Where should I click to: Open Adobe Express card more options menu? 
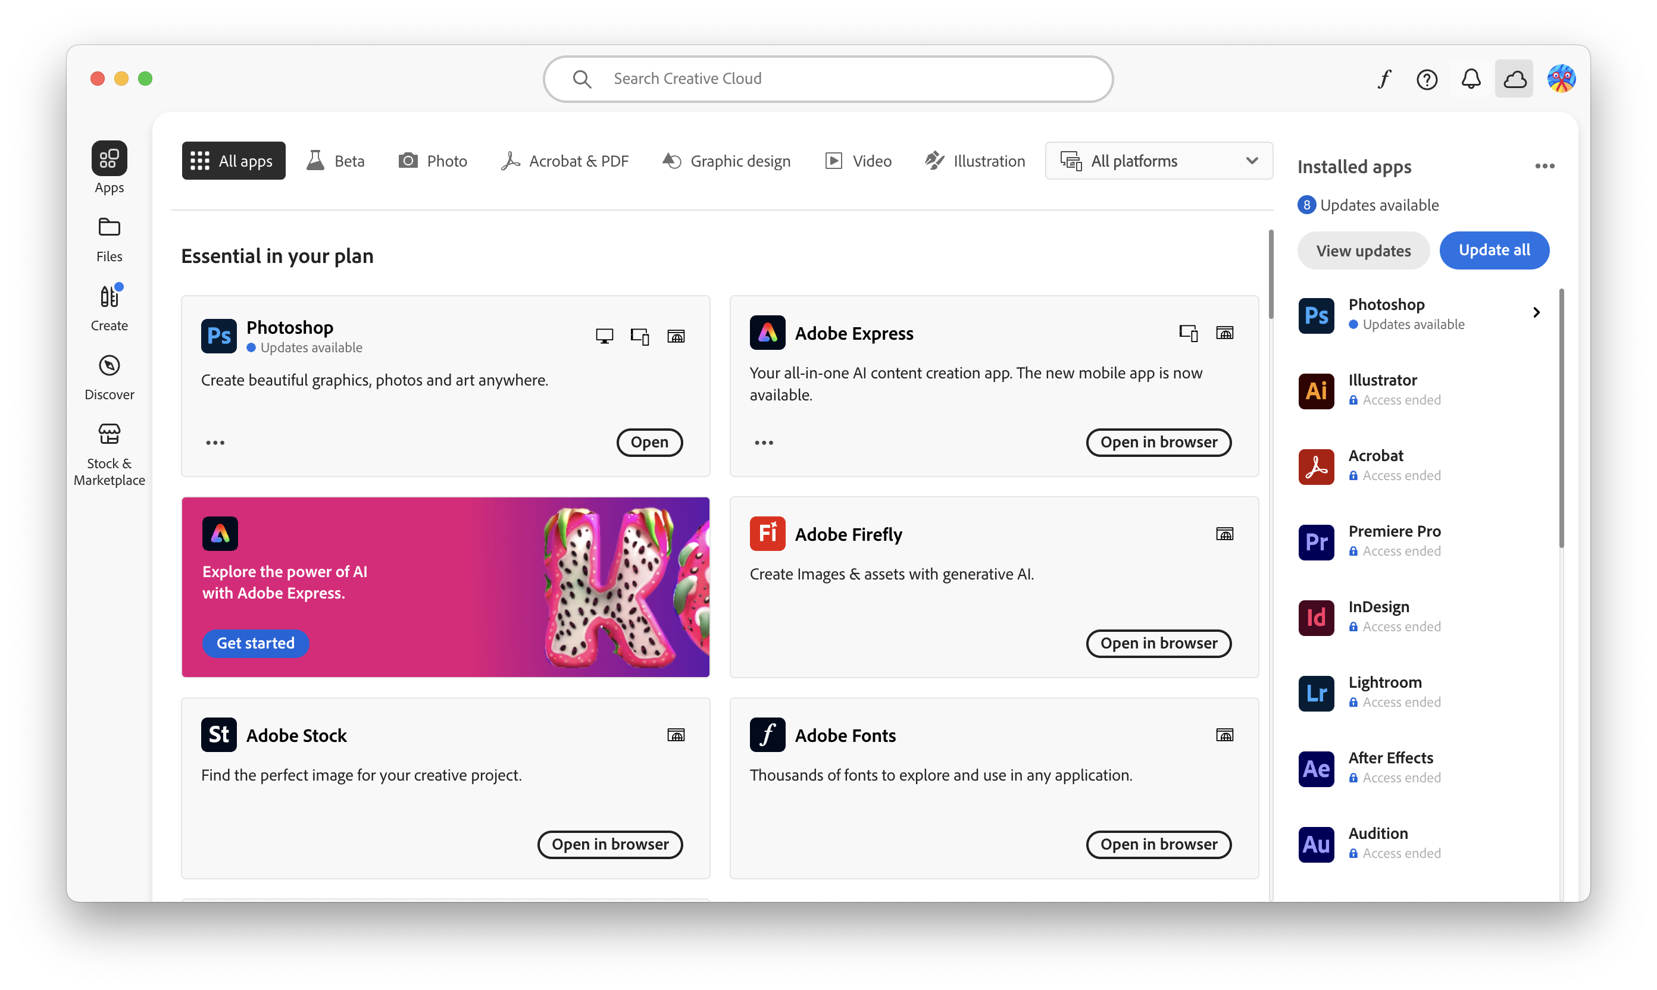coord(764,442)
